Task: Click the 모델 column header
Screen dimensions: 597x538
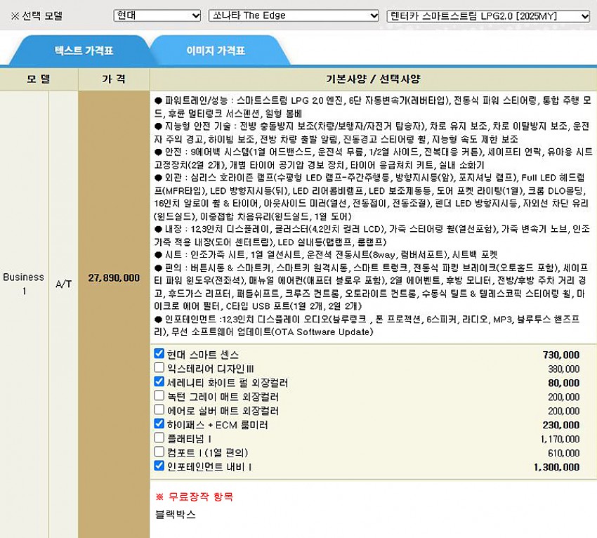Action: [39, 79]
